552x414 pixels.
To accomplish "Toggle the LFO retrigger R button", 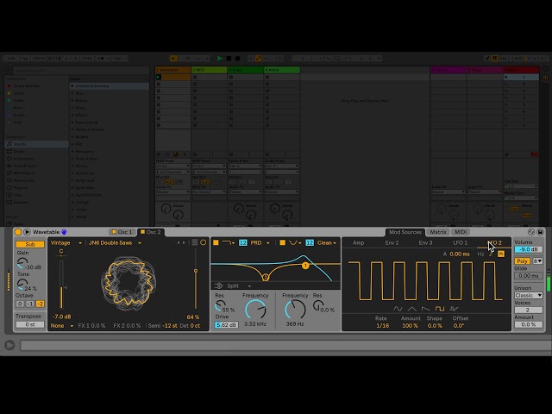I will click(x=501, y=254).
